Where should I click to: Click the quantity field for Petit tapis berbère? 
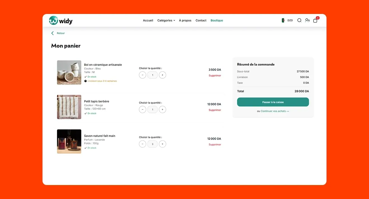point(152,110)
